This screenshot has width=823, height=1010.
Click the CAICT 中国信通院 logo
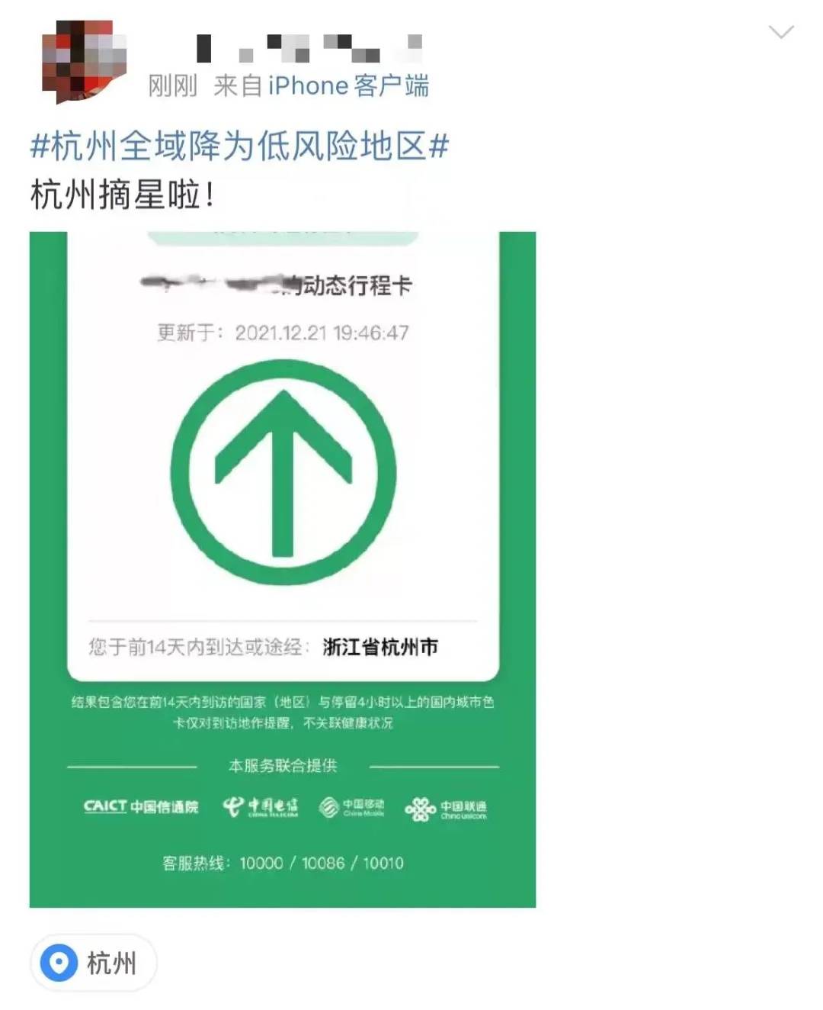click(140, 807)
